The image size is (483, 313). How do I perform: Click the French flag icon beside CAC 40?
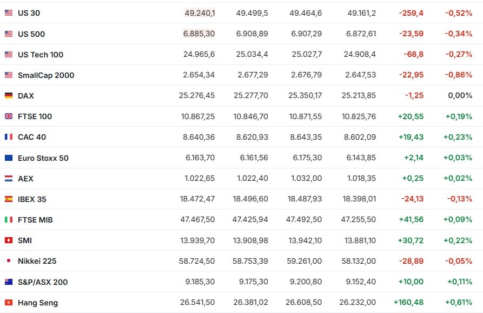point(9,137)
